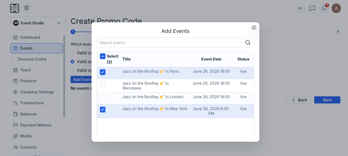Uncheck the New York event checkbox
Screen dimensions: 348x156
[x=103, y=110]
